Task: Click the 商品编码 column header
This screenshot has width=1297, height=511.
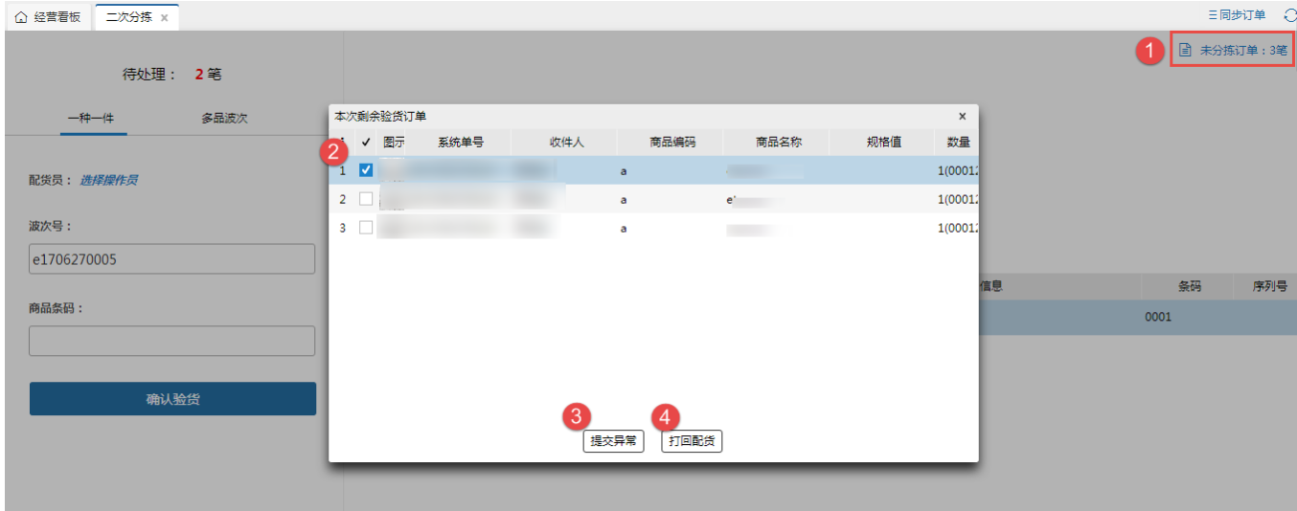Action: (x=672, y=142)
